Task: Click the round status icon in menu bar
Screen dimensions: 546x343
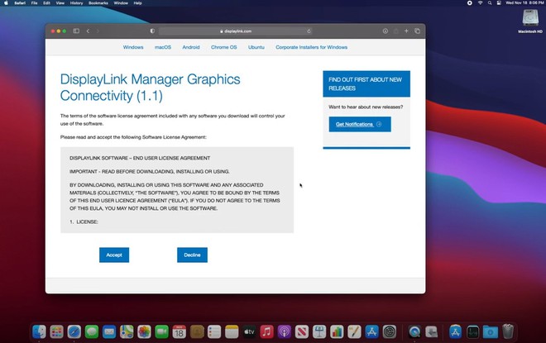Action: [x=470, y=2]
